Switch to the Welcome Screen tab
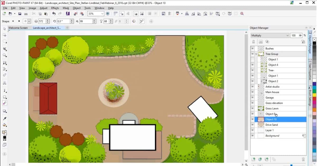This screenshot has height=166, width=317. pos(18,28)
